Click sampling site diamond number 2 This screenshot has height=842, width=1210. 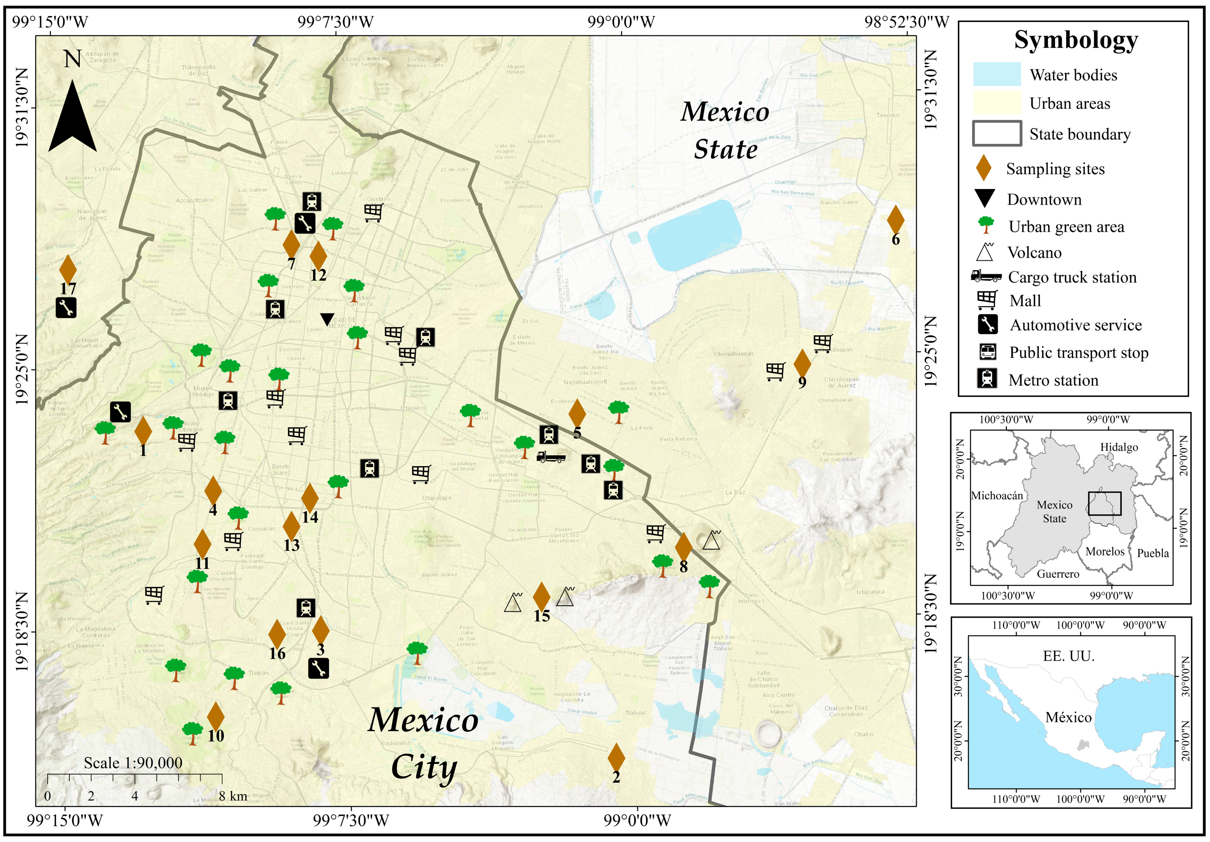coord(616,757)
